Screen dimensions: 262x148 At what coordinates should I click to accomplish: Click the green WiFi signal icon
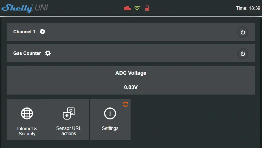[x=137, y=8]
